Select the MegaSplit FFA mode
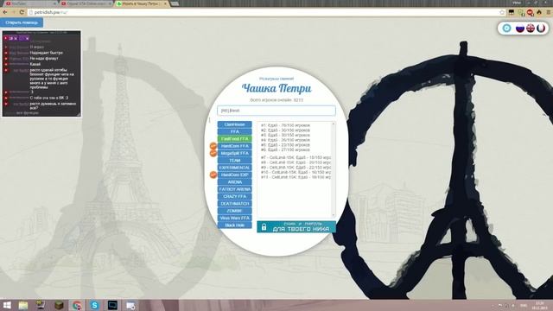Viewport: 553px width, 311px height. pyautogui.click(x=234, y=154)
